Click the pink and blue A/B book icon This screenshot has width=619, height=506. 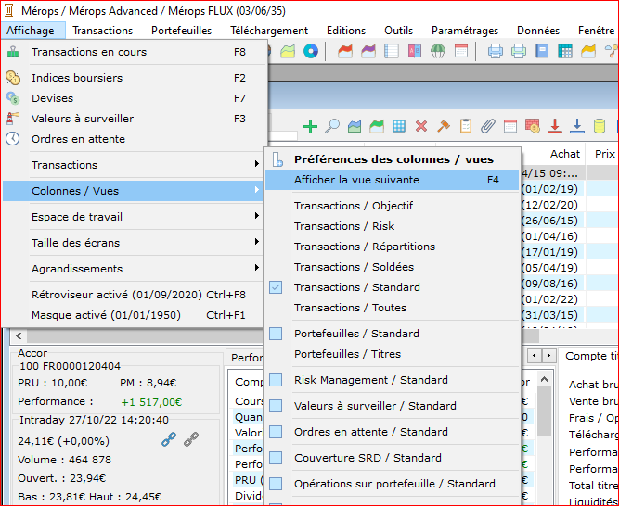tap(415, 52)
